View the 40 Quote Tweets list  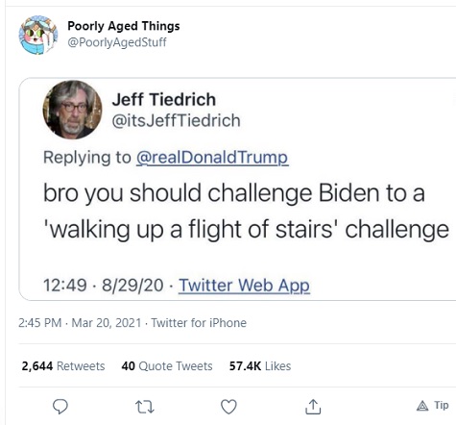point(167,366)
